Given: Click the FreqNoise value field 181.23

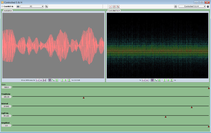Looking at the screenshot, I should click(6, 97).
